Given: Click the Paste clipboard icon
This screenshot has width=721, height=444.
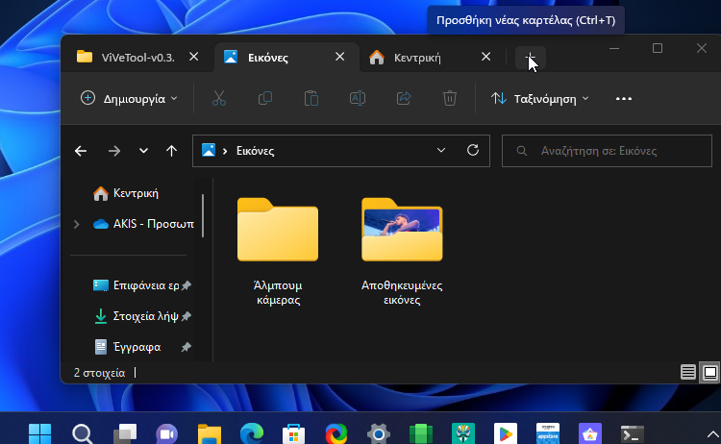Looking at the screenshot, I should tap(311, 98).
